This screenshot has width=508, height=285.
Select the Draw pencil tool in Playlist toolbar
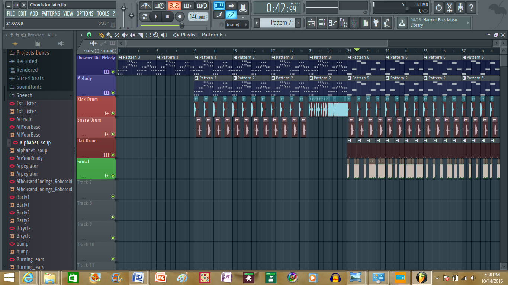pyautogui.click(x=101, y=35)
